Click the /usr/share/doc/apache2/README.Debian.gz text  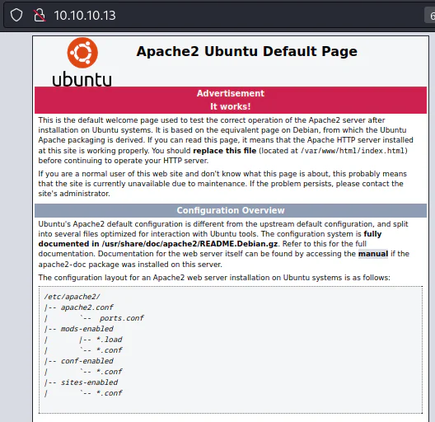[189, 244]
